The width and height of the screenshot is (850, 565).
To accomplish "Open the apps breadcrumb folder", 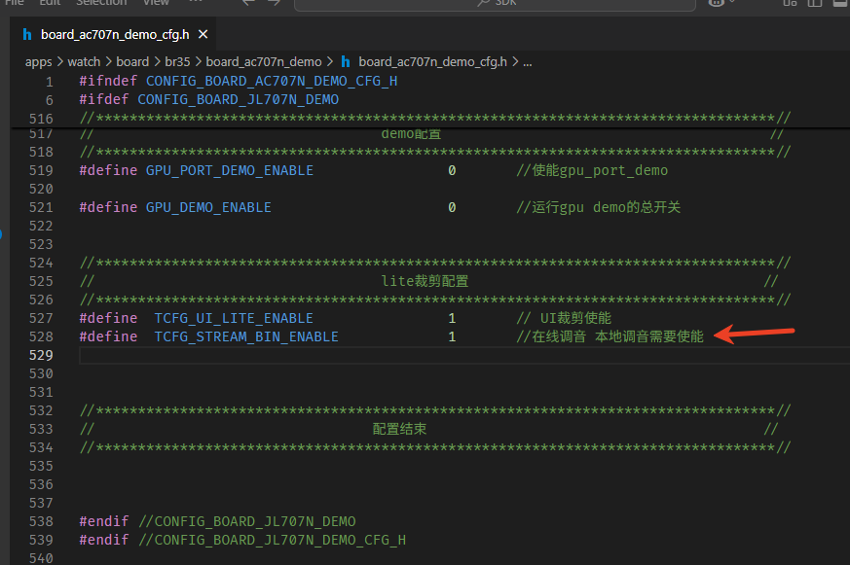I will click(x=39, y=62).
